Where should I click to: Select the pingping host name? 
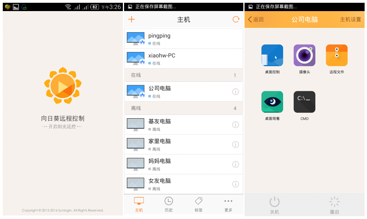coord(159,36)
